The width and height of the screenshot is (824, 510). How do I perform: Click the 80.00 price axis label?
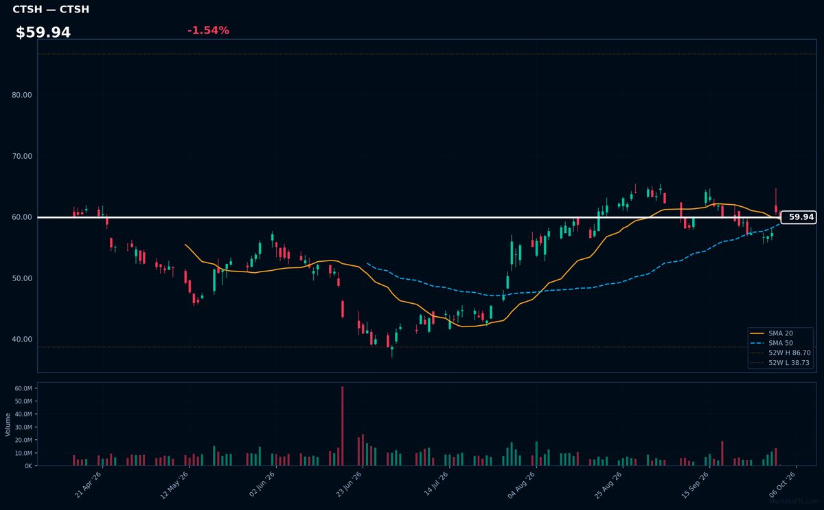pos(22,95)
